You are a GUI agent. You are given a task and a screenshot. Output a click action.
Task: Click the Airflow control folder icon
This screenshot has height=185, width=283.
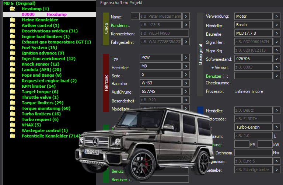[x=13, y=25]
